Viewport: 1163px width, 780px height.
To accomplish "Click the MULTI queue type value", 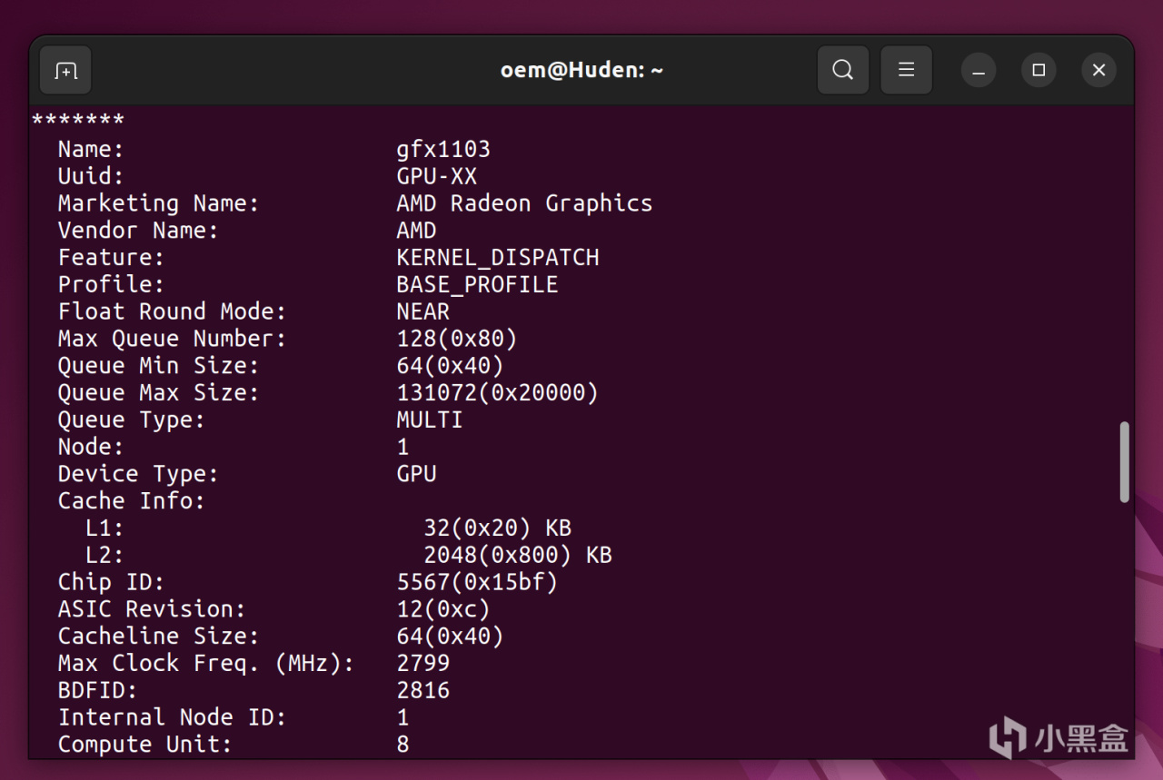I will [x=430, y=420].
